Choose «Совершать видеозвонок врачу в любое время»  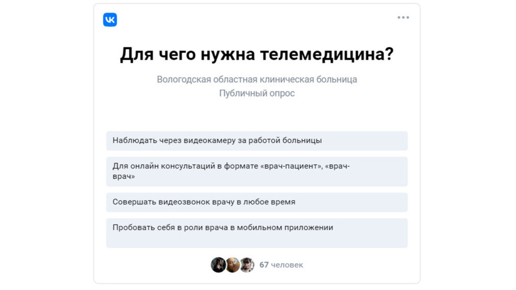[257, 202]
